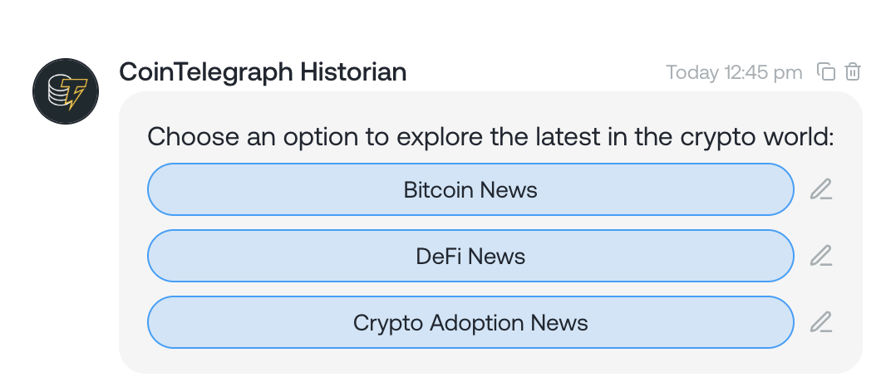Explore latest decentralized finance news
Screen dimensions: 886x382
click(470, 256)
